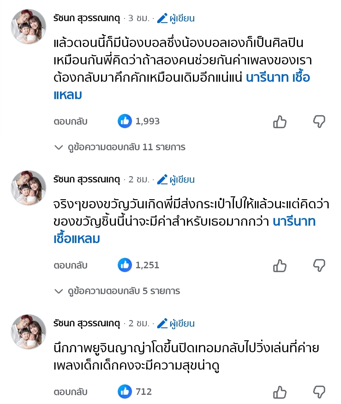Expand the 5 replies on second comment
The height and width of the screenshot is (404, 341).
click(117, 291)
